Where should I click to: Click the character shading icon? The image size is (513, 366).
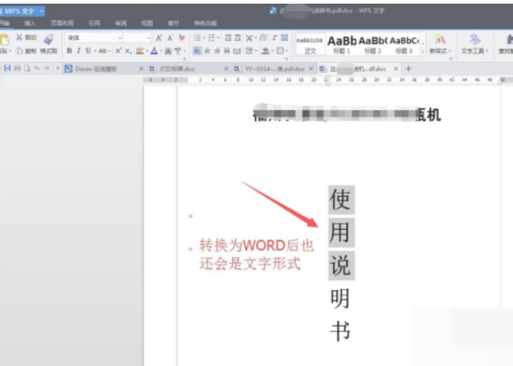(168, 51)
